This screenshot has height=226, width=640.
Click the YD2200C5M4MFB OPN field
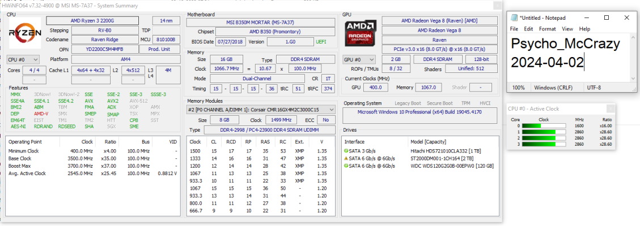(x=104, y=49)
